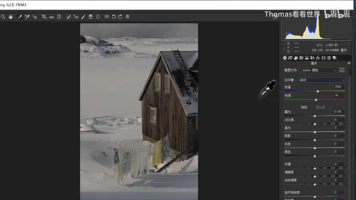The image size is (356, 200).
Task: Open the profile browser grid icon
Action: pos(342,70)
